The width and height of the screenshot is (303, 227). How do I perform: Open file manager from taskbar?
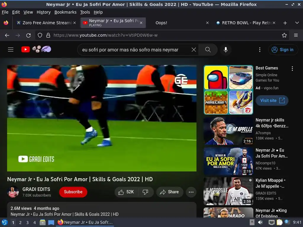click(x=43, y=222)
